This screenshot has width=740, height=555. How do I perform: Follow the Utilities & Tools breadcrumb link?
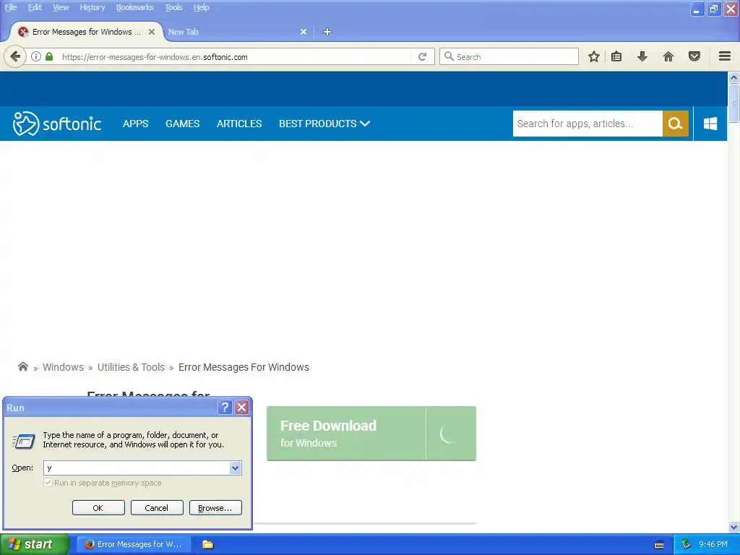tap(131, 367)
